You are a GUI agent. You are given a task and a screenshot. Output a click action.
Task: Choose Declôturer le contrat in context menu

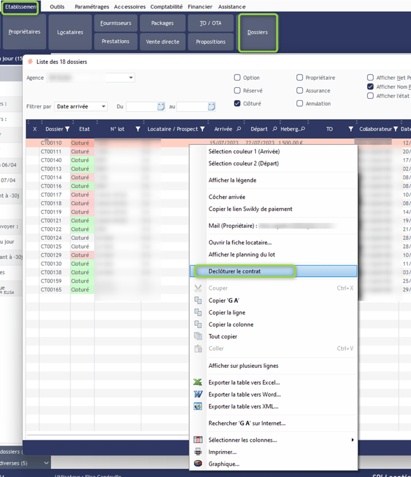pos(273,271)
